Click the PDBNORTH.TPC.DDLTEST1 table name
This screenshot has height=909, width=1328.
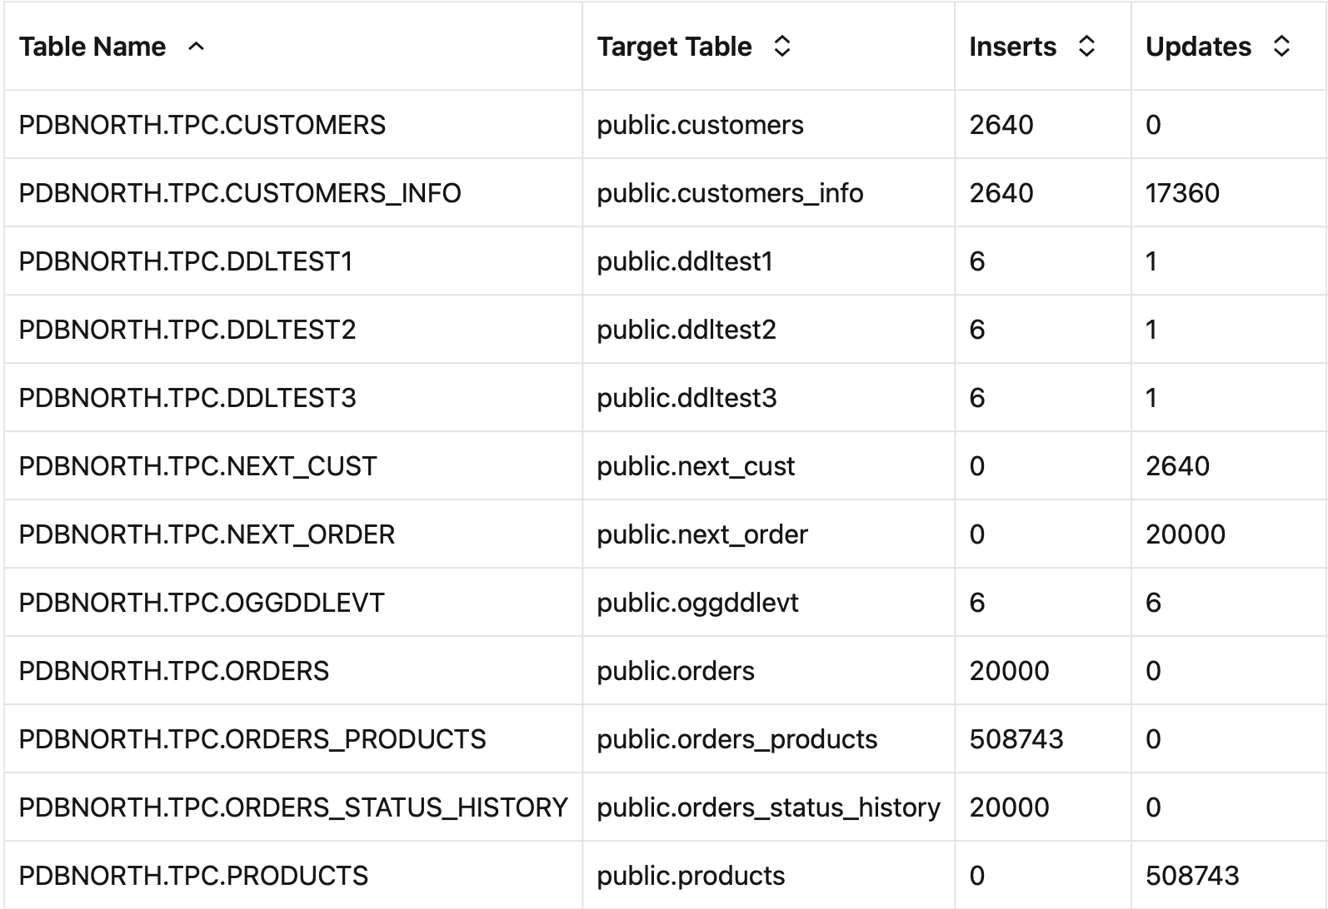click(x=187, y=261)
